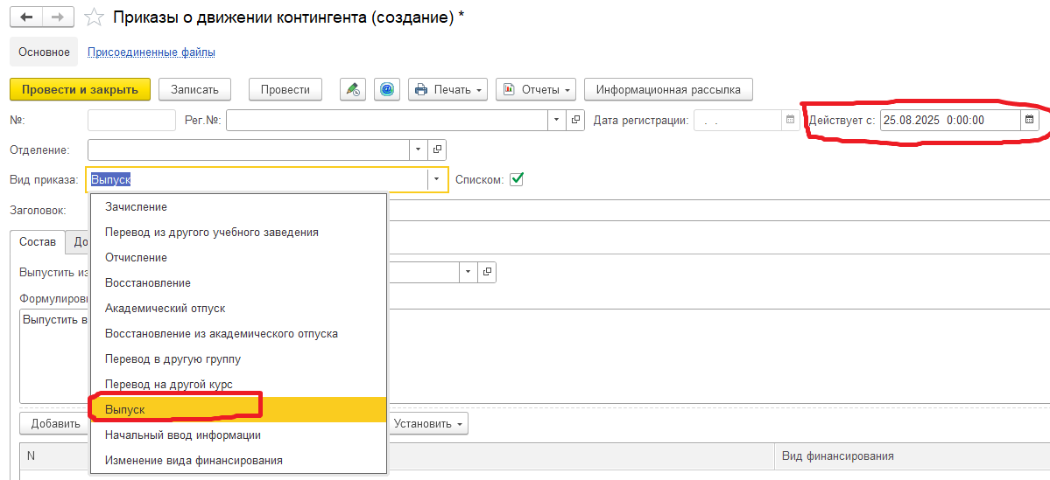Screen dimensions: 1050x480
Task: Pick Зачисление from the dropdown list
Action: coord(136,207)
